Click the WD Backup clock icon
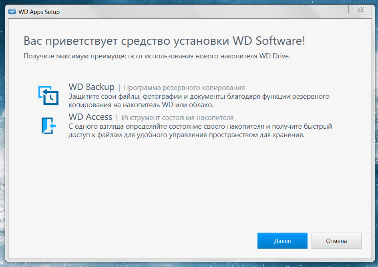Image resolution: width=378 pixels, height=267 pixels. [x=48, y=96]
